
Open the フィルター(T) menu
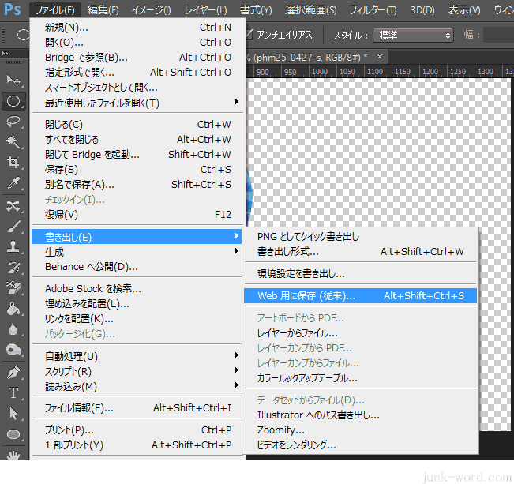coord(373,10)
